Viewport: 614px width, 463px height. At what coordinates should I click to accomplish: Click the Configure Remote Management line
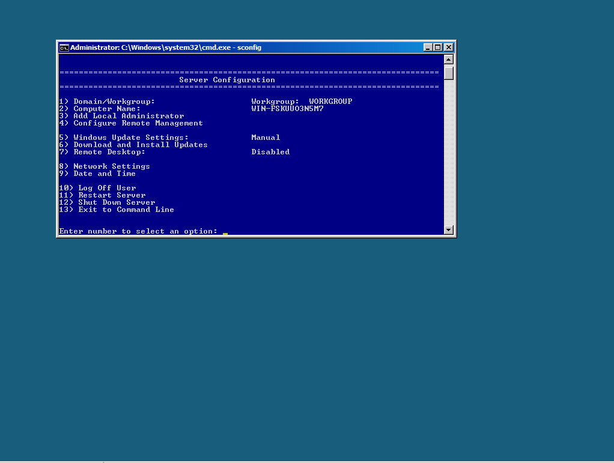click(x=138, y=123)
